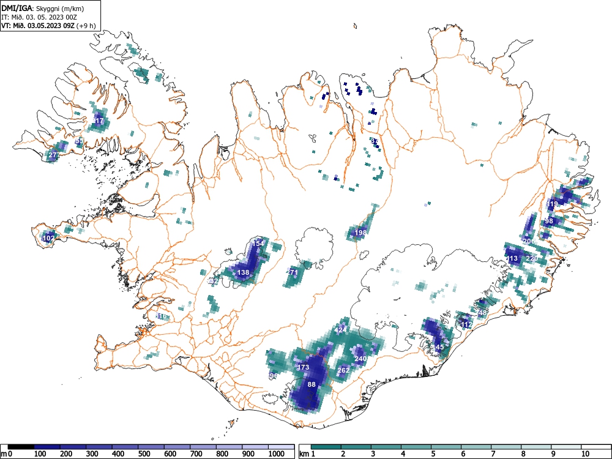
Task: Click the '88' value in the south
Action: tap(312, 384)
